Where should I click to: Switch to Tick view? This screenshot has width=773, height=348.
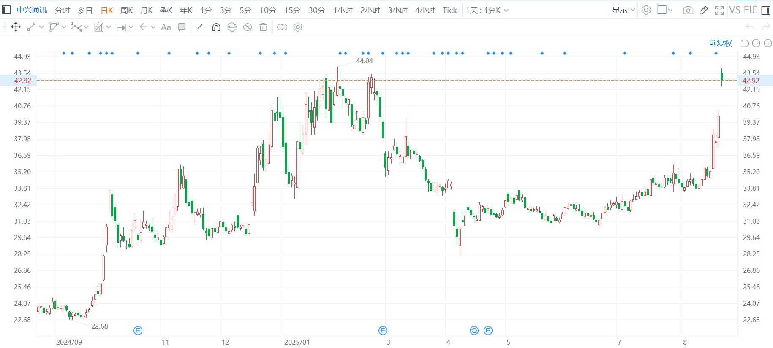[450, 10]
